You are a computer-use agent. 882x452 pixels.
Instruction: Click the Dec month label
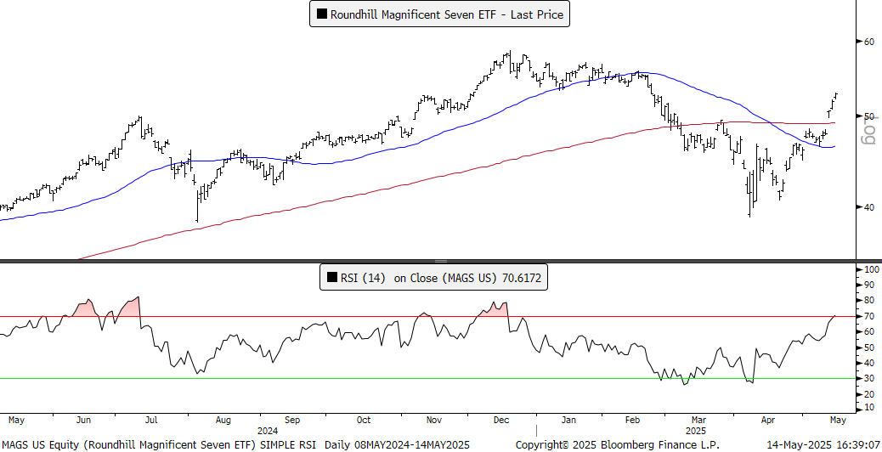[501, 420]
